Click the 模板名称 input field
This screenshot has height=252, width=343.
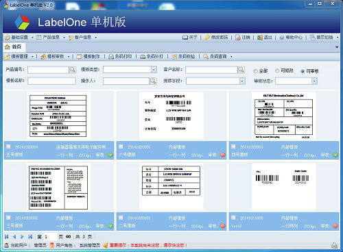(x=51, y=81)
